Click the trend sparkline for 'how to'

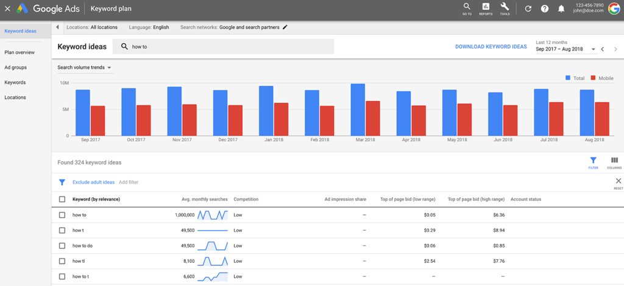pos(213,215)
